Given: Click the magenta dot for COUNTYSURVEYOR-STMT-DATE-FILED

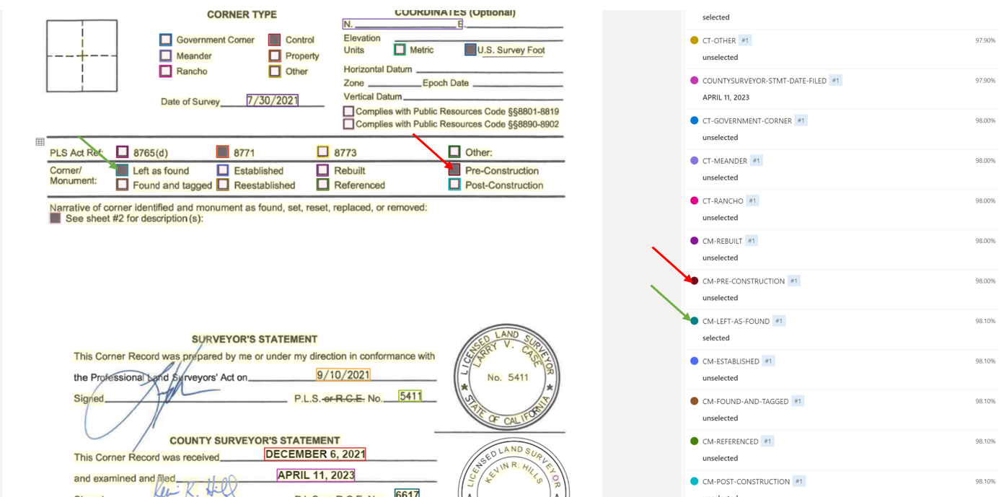Looking at the screenshot, I should tap(694, 81).
